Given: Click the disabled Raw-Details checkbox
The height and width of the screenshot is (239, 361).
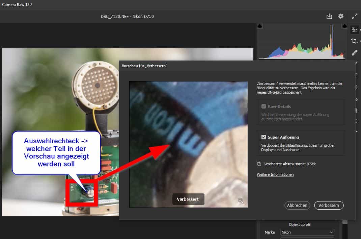Looking at the screenshot, I should coord(264,106).
